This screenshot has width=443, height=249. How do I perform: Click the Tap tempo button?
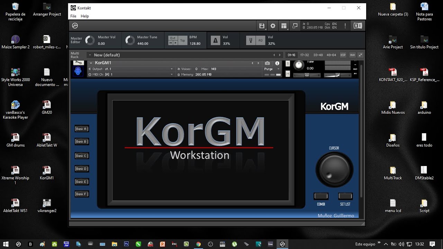point(182,40)
